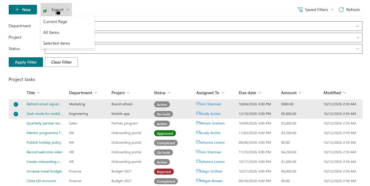Image resolution: width=370 pixels, height=186 pixels.
Task: Click mail icon beside Diego Siciliani
Action: point(198,171)
